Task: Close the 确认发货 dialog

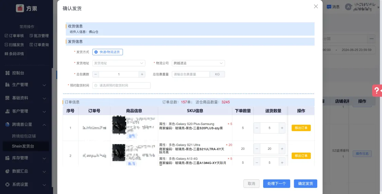Action: (x=316, y=6)
